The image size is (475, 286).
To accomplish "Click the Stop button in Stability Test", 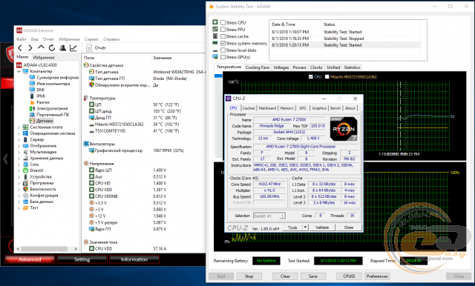I will coord(249,276).
